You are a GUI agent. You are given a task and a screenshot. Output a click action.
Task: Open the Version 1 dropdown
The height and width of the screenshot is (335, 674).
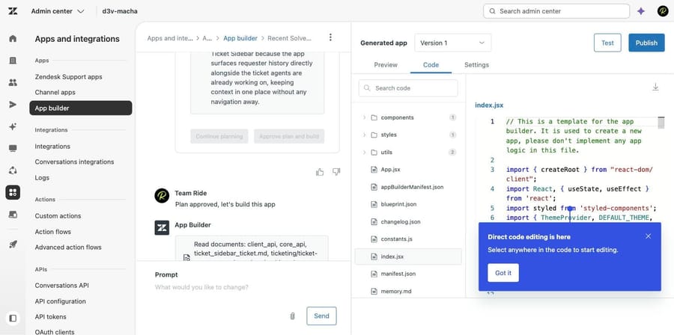[452, 43]
